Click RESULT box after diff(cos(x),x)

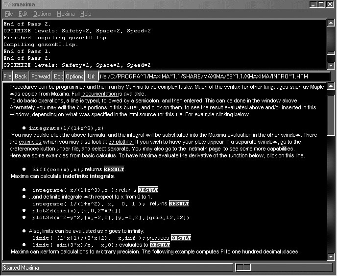point(114,169)
